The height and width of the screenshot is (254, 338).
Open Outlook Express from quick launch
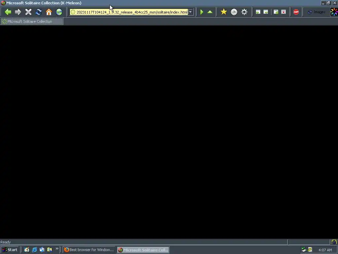[42, 250]
